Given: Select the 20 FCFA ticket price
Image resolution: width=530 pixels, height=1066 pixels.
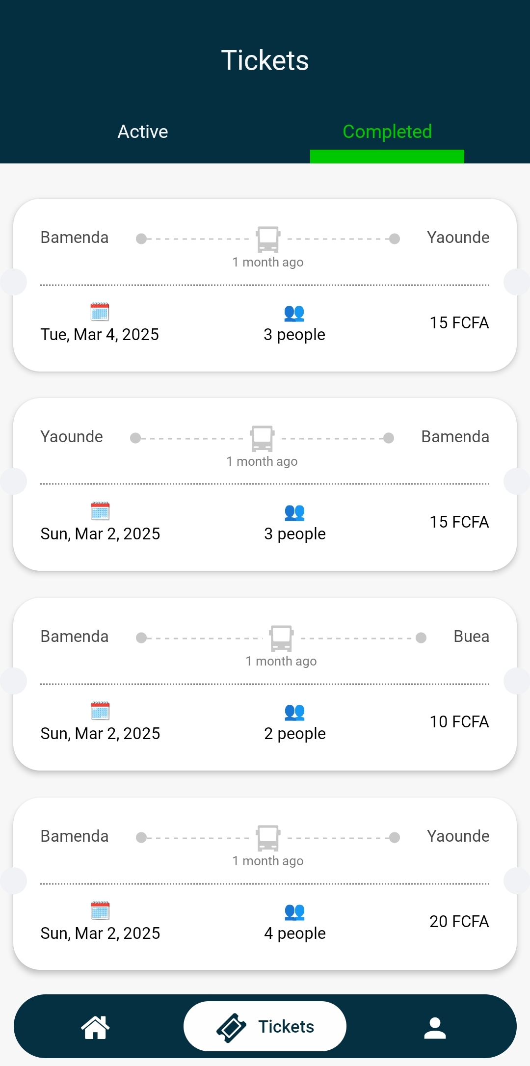Looking at the screenshot, I should tap(459, 921).
